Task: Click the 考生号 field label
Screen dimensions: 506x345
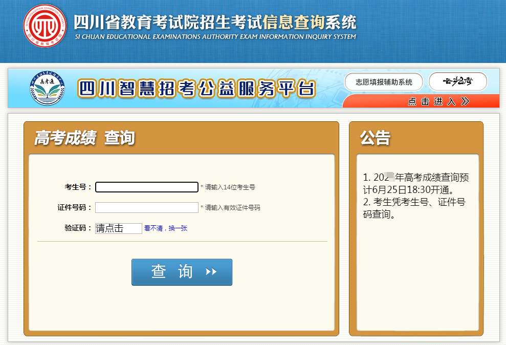Action: pos(78,187)
